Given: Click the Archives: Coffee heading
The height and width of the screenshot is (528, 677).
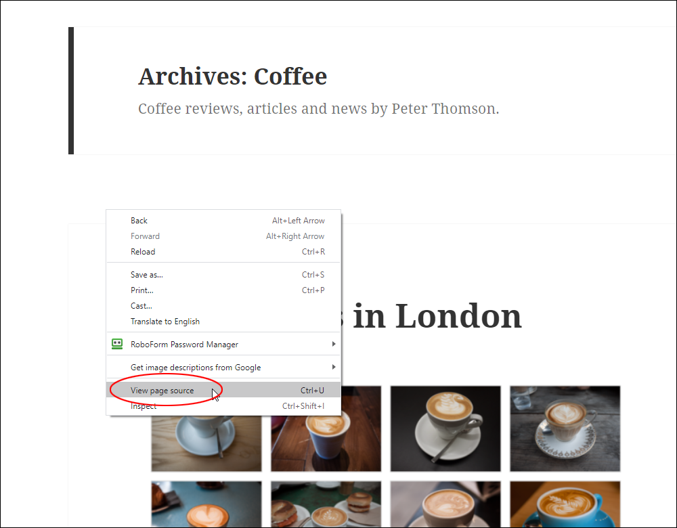Looking at the screenshot, I should 232,77.
